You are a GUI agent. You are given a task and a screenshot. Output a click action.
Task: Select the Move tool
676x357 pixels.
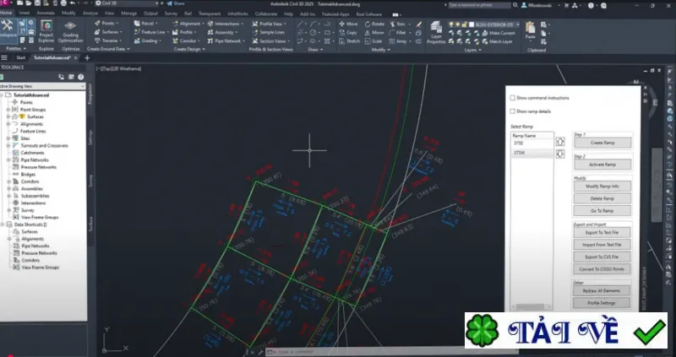(348, 24)
